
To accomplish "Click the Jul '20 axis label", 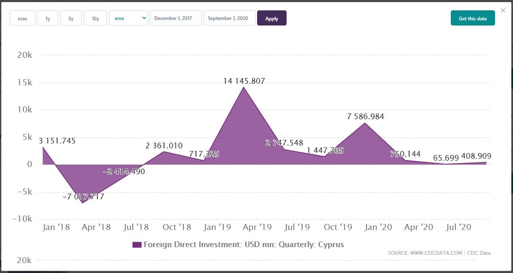I will tap(459, 227).
